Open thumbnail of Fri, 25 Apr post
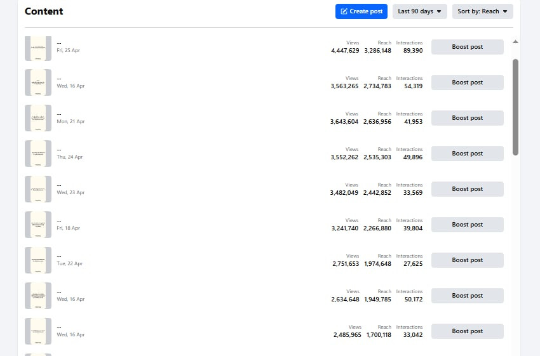The image size is (540, 356). tap(38, 48)
